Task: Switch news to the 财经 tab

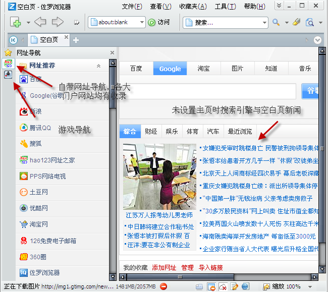Action: (x=151, y=131)
